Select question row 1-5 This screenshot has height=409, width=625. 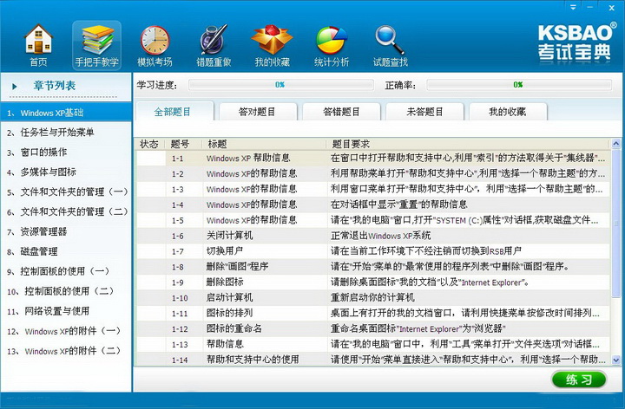(x=372, y=220)
